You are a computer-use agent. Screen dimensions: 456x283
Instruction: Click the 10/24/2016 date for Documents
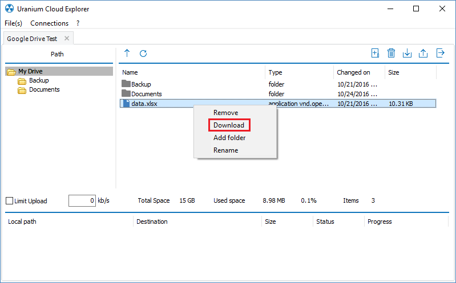(357, 94)
